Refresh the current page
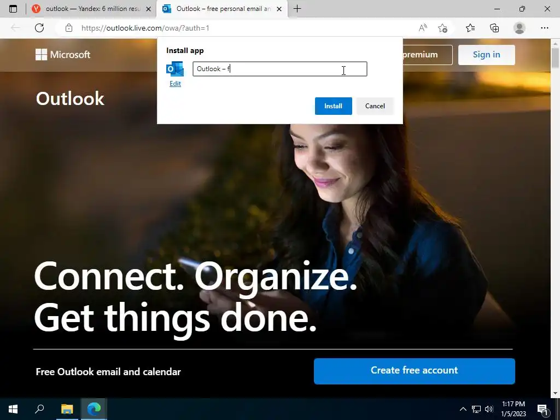The width and height of the screenshot is (560, 420). tap(39, 28)
